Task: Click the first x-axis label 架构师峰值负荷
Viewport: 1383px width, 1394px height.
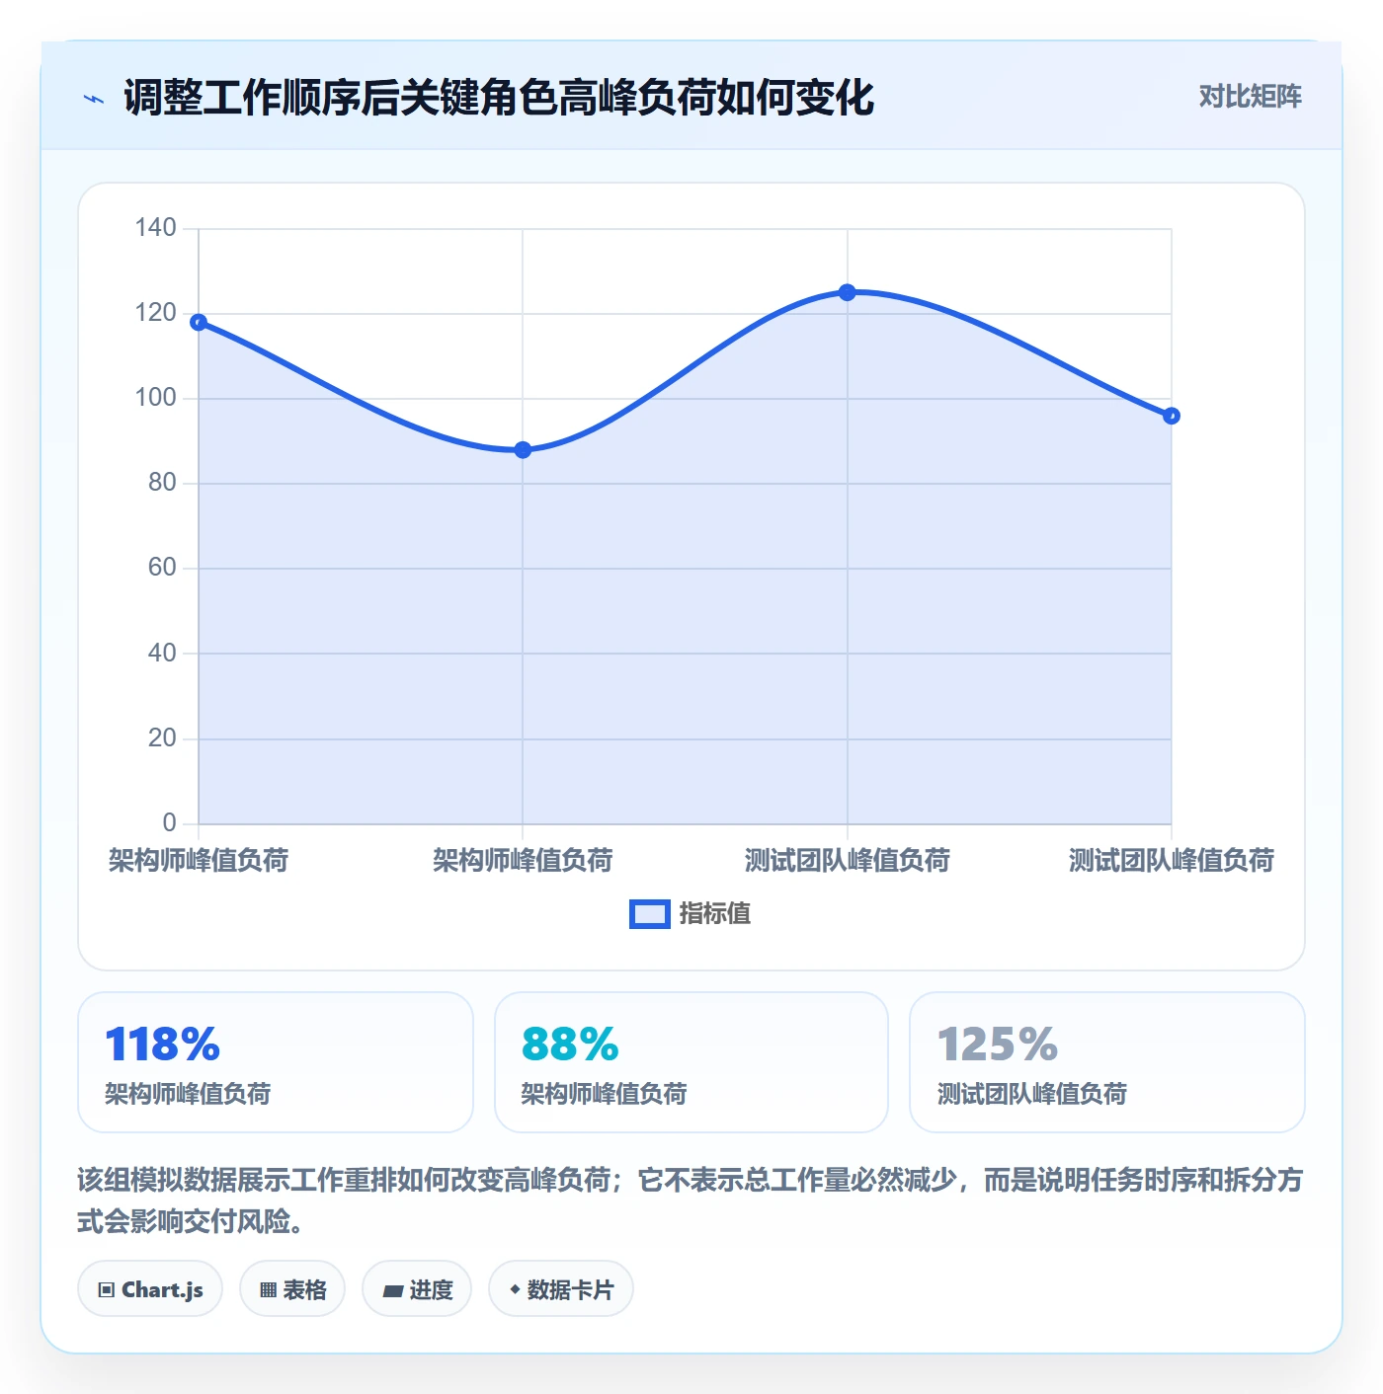Action: [199, 860]
